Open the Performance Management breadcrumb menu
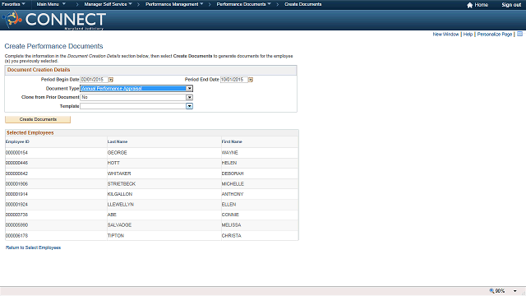This screenshot has width=526, height=296. coord(174,4)
